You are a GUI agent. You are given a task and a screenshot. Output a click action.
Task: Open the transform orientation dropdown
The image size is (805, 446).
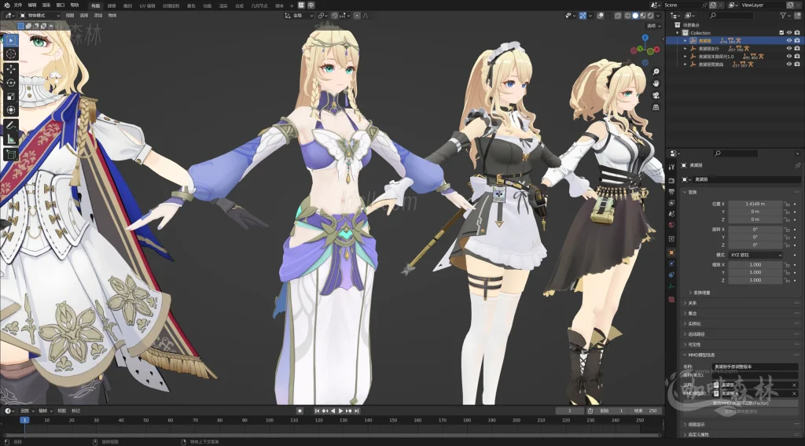(x=300, y=16)
